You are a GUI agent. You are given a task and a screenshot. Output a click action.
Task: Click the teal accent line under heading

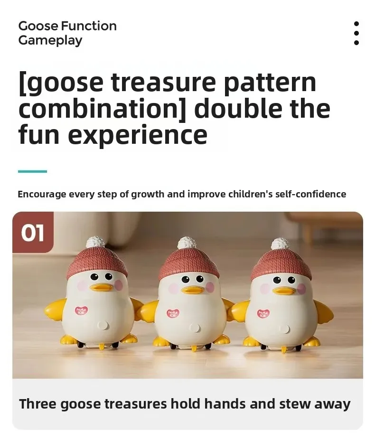[32, 171]
